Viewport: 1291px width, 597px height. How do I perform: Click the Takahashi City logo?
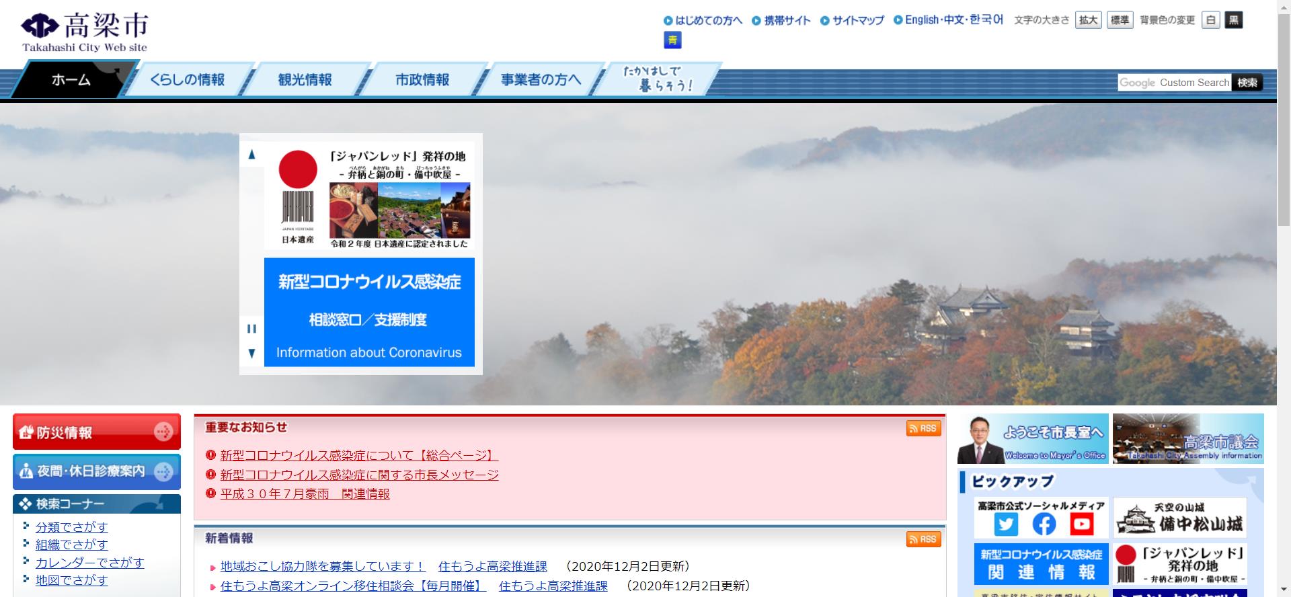85,32
